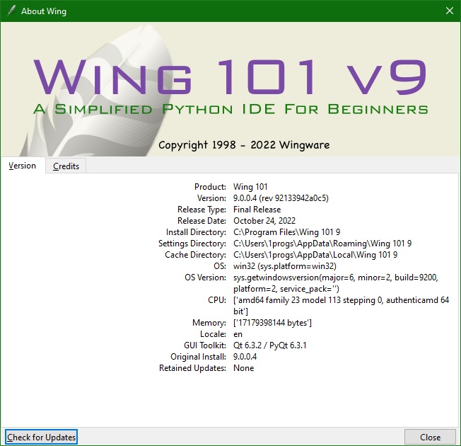
Task: Click the Install Directory: label
Action: click(x=196, y=232)
